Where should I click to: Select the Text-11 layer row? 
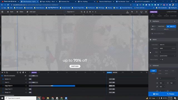tap(14, 82)
